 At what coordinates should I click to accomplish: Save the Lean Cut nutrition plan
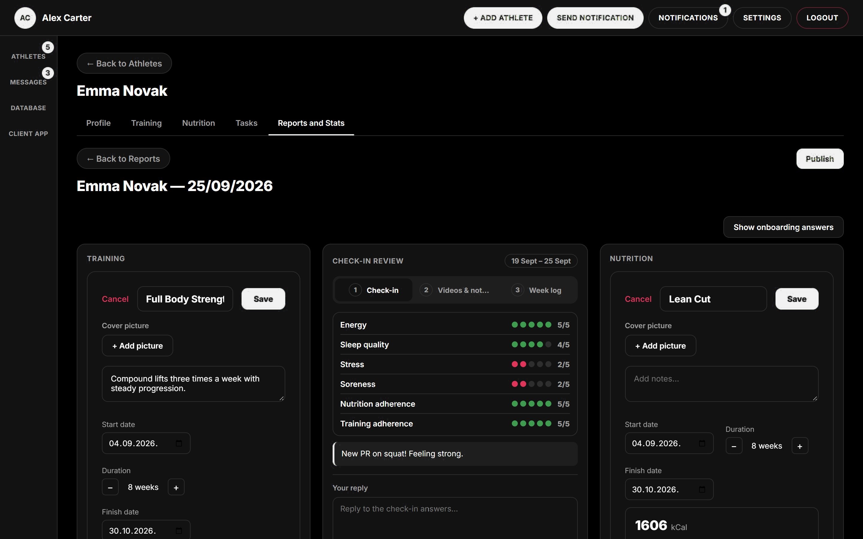(797, 299)
